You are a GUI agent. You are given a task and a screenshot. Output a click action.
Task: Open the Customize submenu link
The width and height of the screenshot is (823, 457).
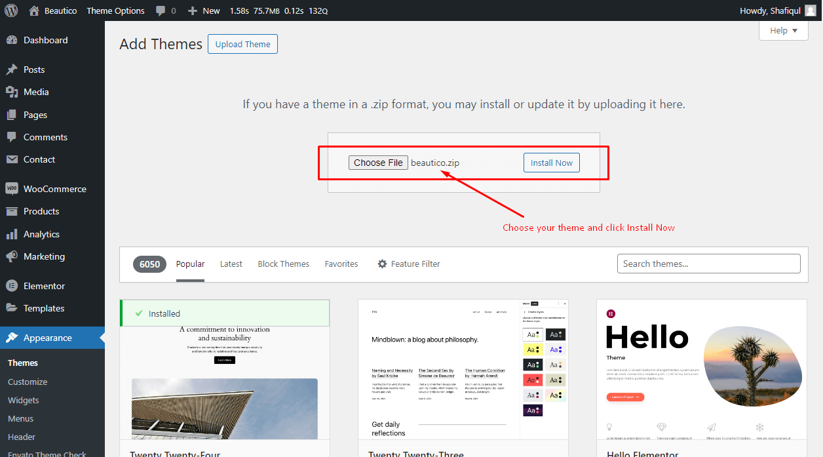28,382
